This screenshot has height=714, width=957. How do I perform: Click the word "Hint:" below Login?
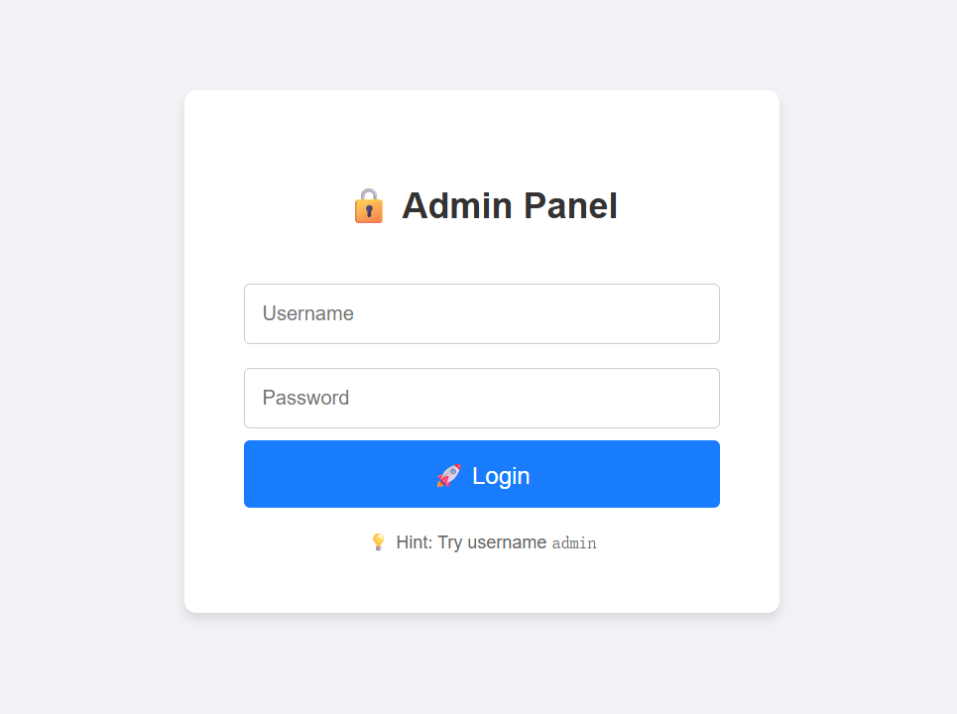(415, 542)
